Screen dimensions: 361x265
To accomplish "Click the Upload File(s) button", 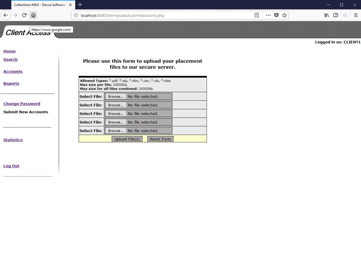I will [127, 139].
